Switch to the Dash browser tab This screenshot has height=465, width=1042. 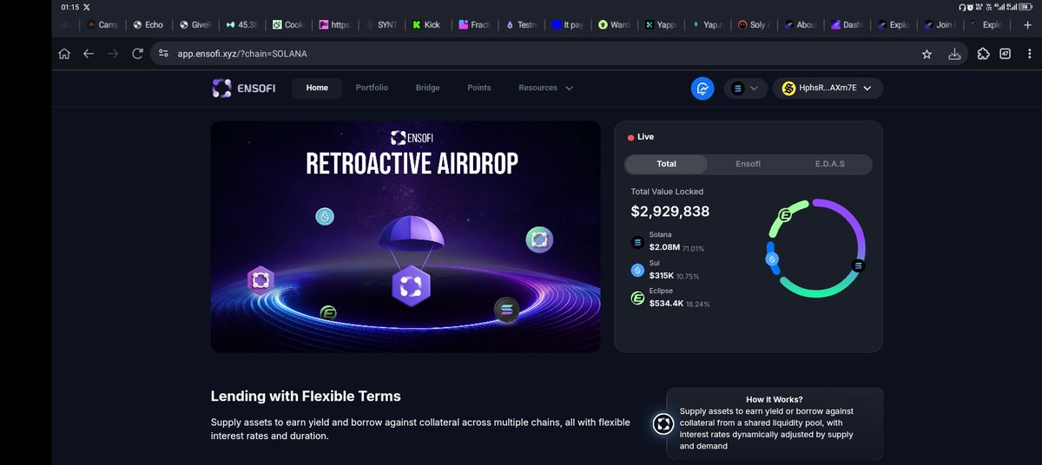coord(847,25)
